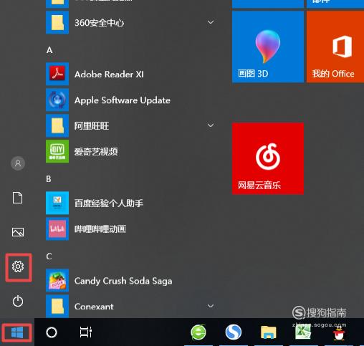Jump via letter B header
This screenshot has height=346, width=364.
click(49, 179)
